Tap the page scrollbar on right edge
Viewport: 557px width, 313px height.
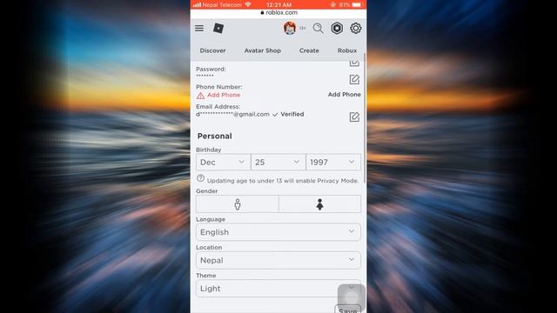[x=364, y=117]
